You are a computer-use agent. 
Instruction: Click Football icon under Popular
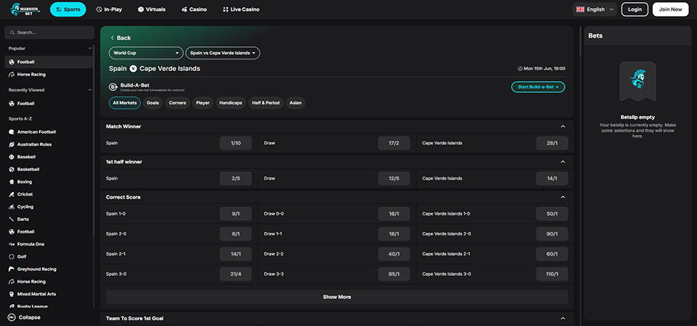point(12,62)
